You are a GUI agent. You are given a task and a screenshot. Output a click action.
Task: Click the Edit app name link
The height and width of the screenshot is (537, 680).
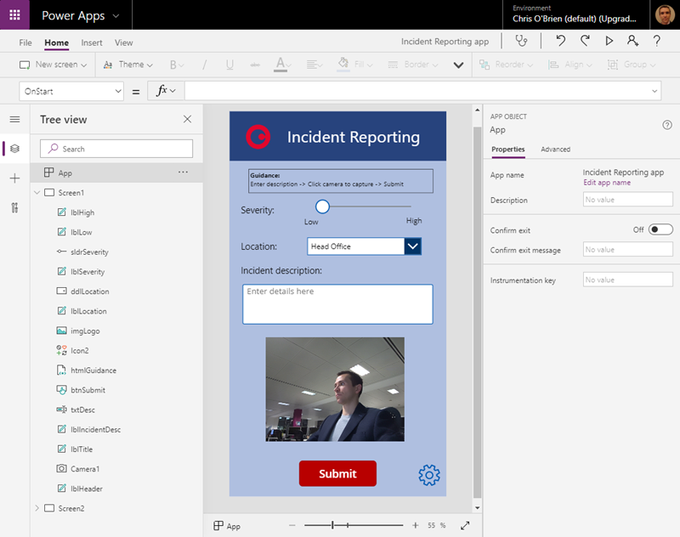[606, 183]
